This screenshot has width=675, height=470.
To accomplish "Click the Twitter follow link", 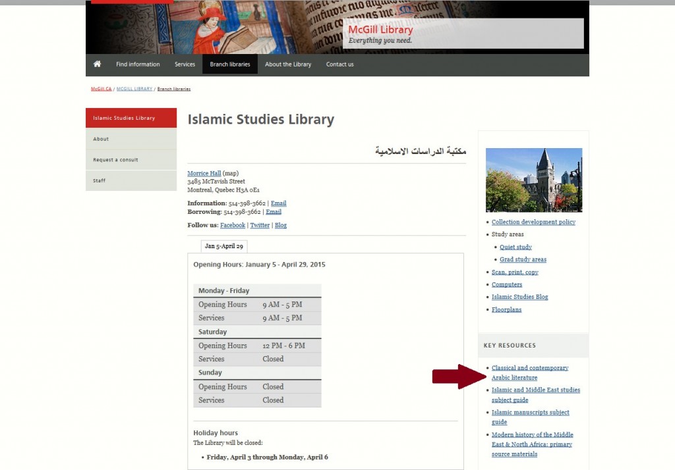I will click(260, 224).
